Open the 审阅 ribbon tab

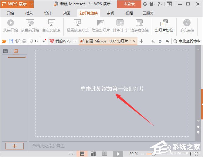click(110, 13)
